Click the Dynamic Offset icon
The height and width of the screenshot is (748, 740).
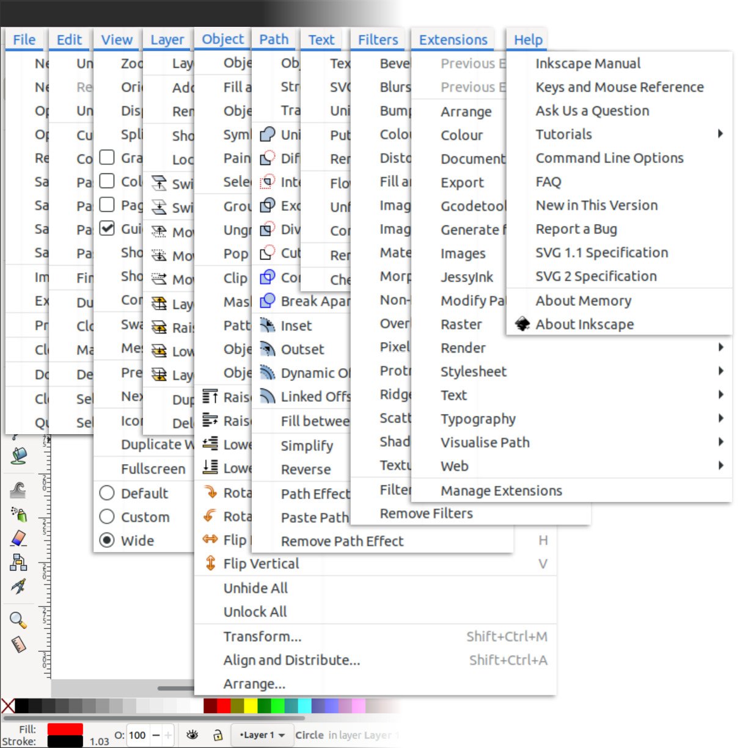(x=267, y=373)
